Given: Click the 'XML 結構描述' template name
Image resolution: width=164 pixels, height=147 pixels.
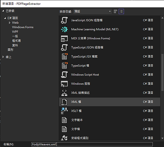Looking at the screenshot, I should tap(80, 93).
